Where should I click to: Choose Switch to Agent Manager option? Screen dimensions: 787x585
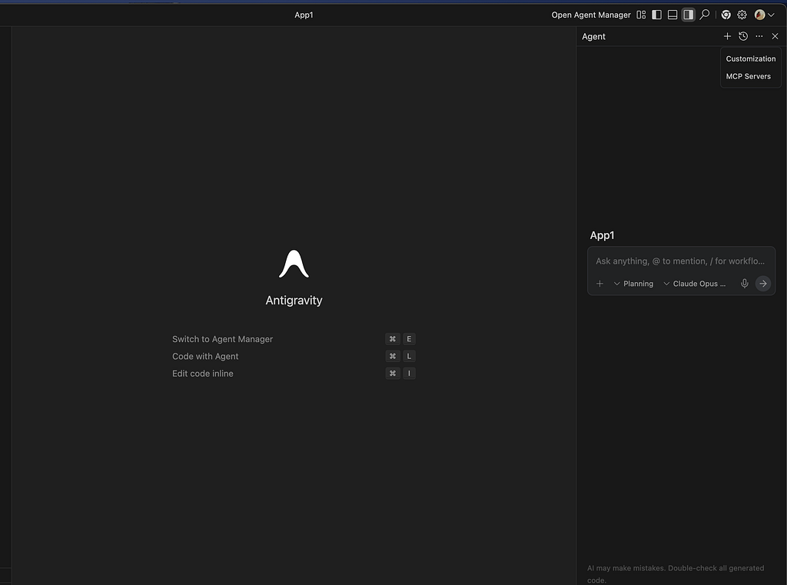click(222, 338)
